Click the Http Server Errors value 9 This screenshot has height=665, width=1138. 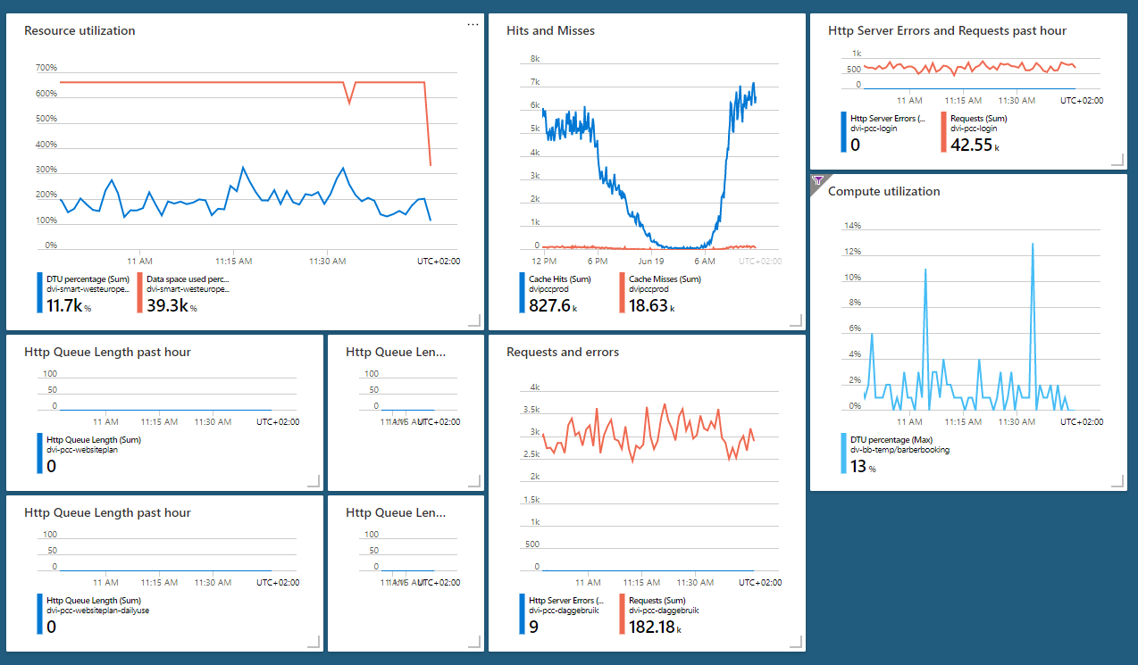533,628
